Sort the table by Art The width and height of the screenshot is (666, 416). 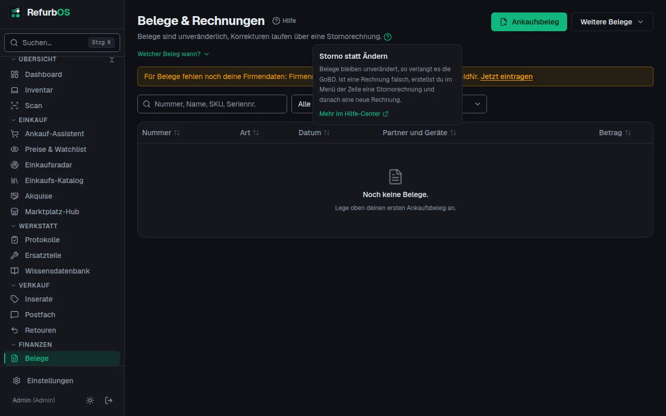click(249, 133)
